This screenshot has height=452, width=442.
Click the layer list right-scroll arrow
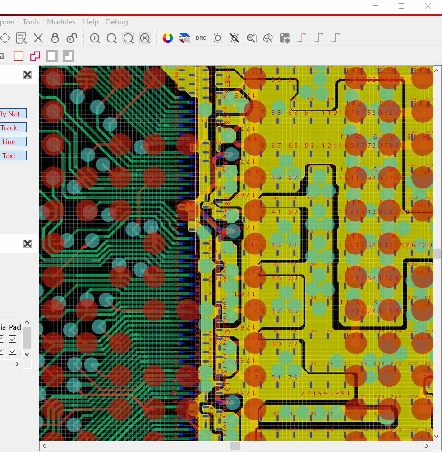(x=17, y=364)
